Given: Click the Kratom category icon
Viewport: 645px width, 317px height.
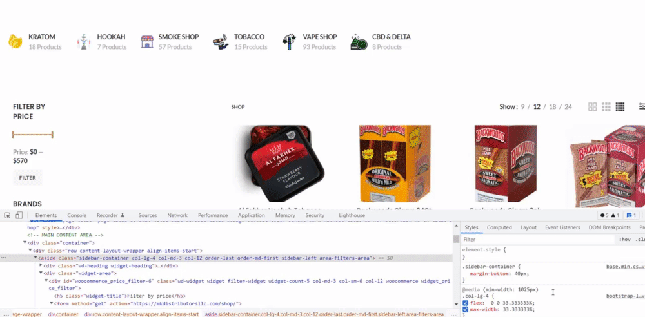Looking at the screenshot, I should 15,41.
